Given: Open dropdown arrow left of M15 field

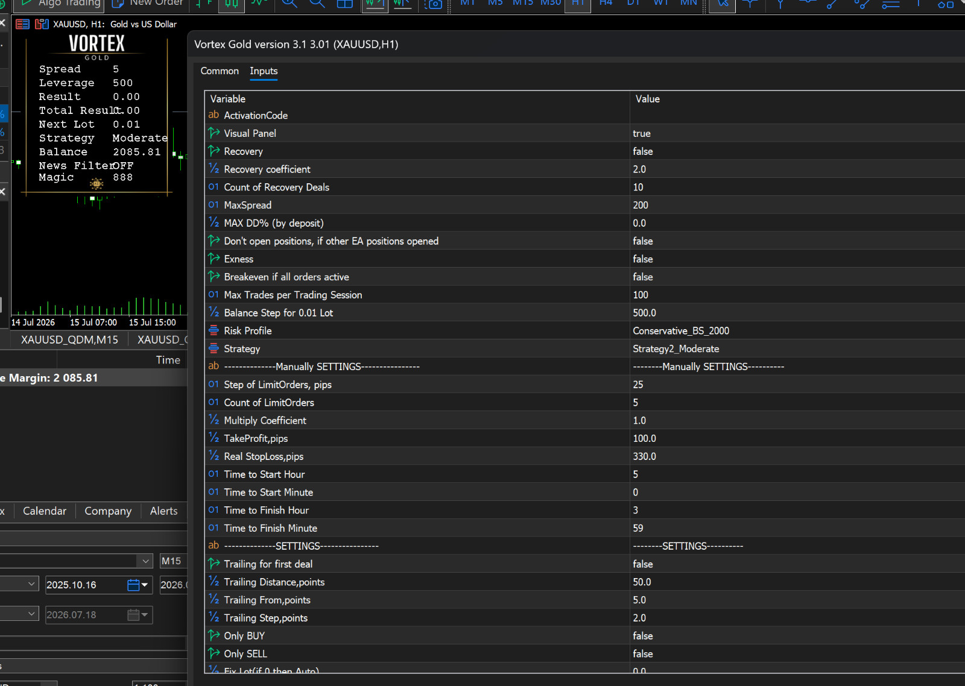Looking at the screenshot, I should coord(145,561).
